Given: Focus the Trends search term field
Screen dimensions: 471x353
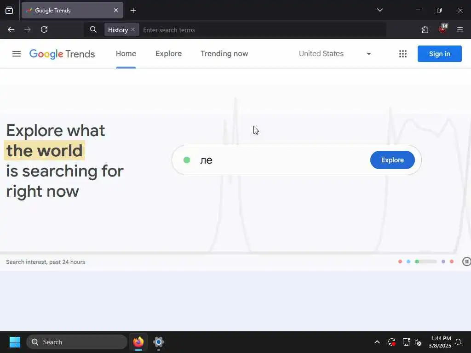Looking at the screenshot, I should 282,160.
